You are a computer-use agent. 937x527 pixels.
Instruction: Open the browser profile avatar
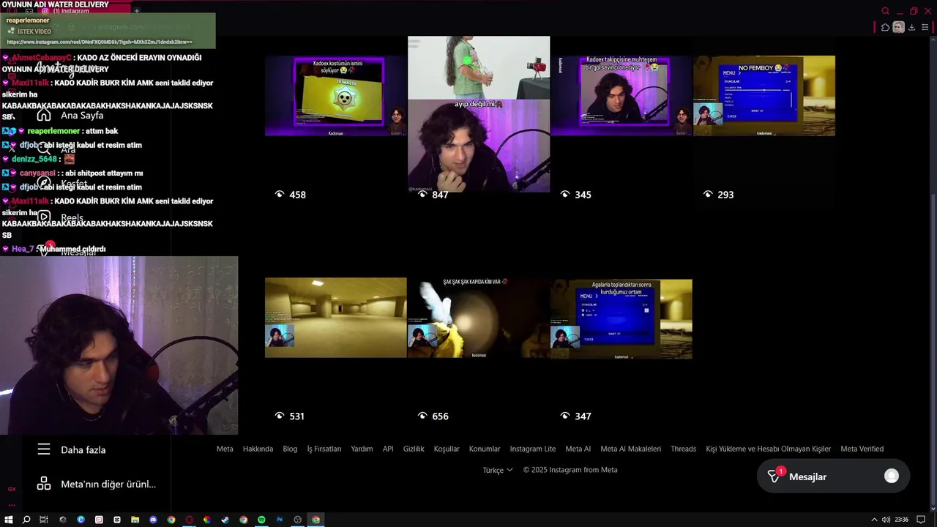coord(899,27)
